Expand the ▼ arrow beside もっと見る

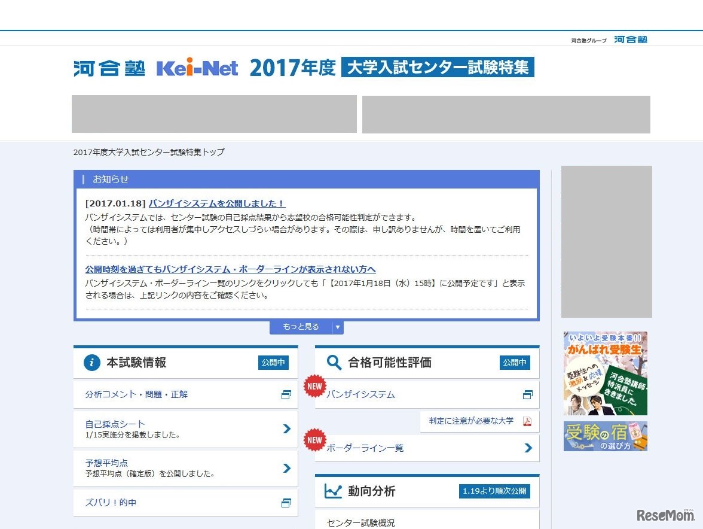[x=338, y=327]
